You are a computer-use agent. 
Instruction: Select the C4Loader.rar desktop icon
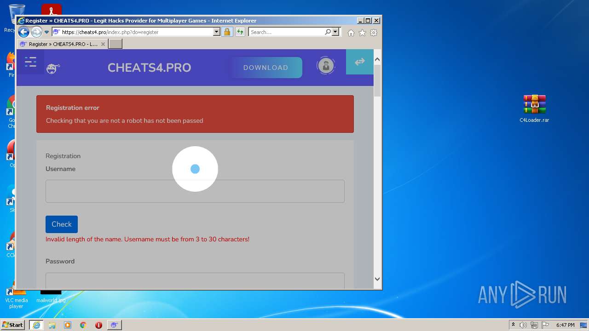pos(534,109)
